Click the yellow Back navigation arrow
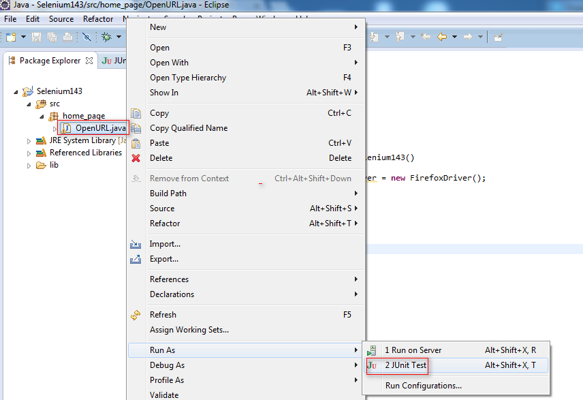 pos(442,37)
